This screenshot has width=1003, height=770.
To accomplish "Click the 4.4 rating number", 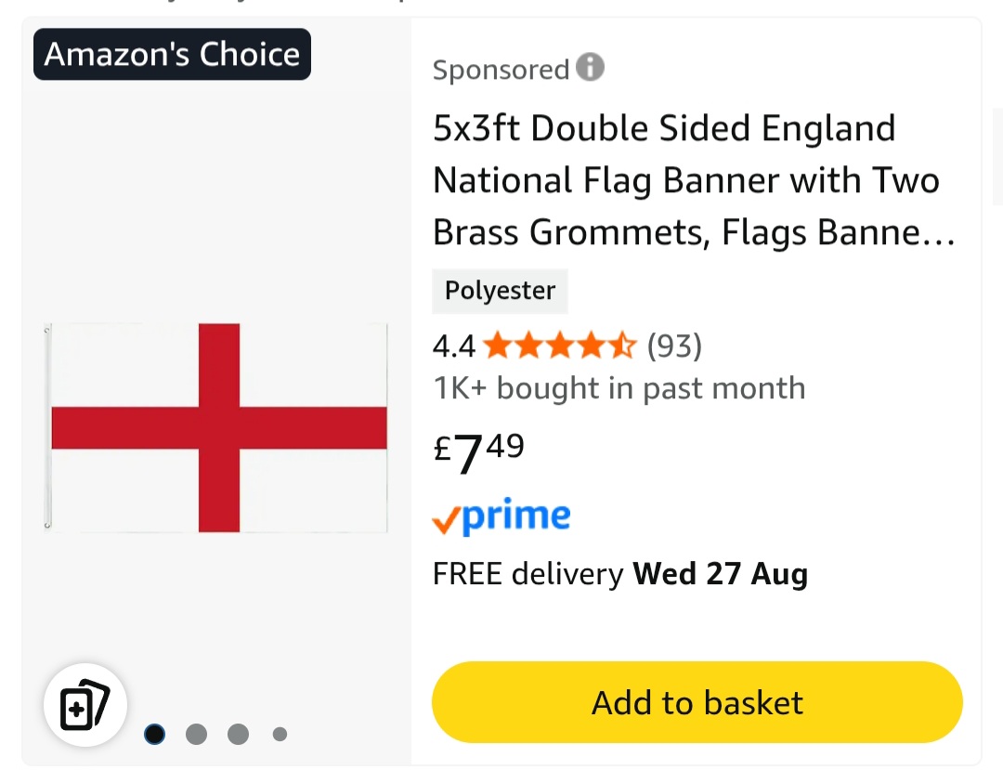I will (x=453, y=346).
